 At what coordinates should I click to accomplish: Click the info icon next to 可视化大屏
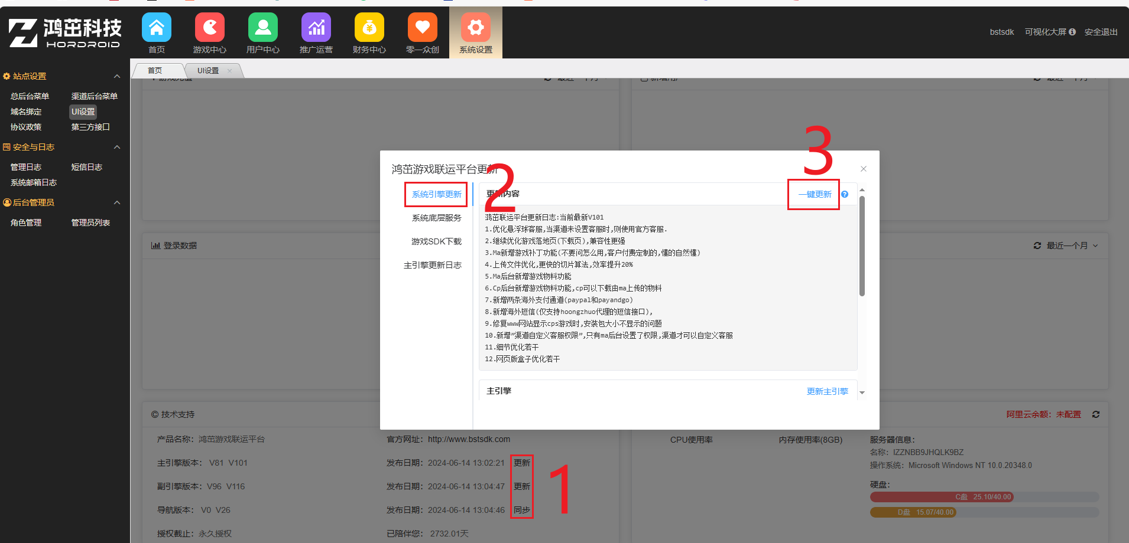click(1072, 32)
